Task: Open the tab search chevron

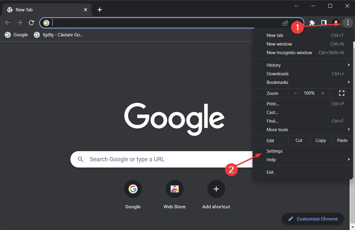Action: (296, 6)
